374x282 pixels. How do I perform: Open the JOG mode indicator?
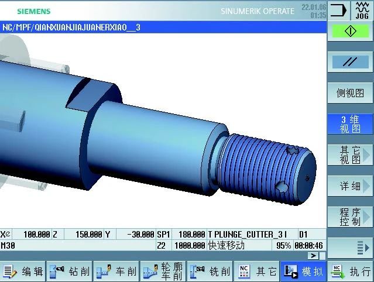tap(362, 10)
